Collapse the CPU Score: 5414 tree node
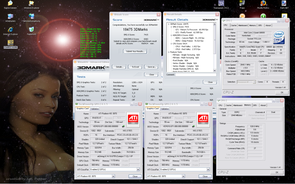Image resolution: width=295 pixels, height=184 pixels. pos(171,44)
